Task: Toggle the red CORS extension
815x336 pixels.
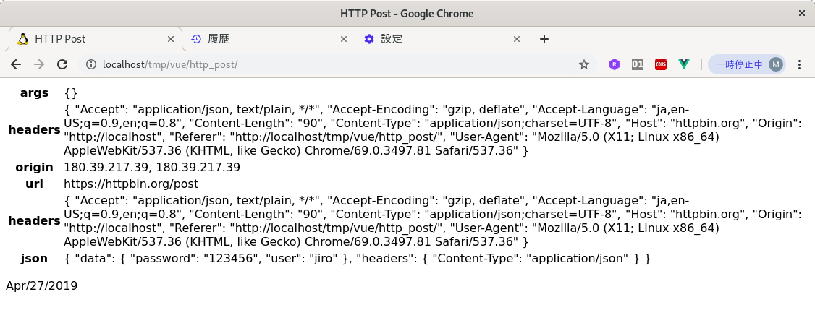Action: click(661, 64)
